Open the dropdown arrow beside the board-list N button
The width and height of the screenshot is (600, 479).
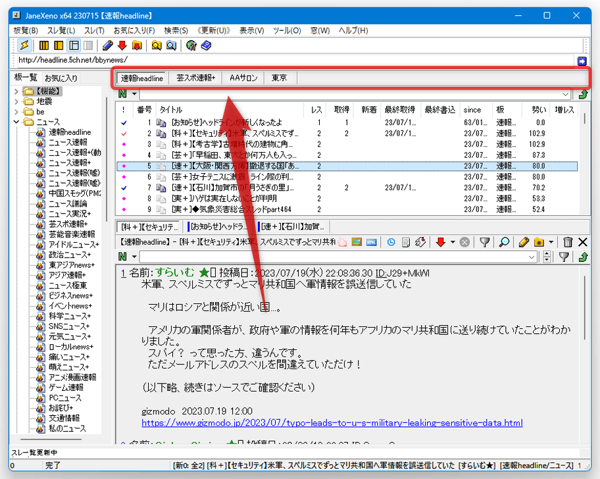click(x=134, y=94)
